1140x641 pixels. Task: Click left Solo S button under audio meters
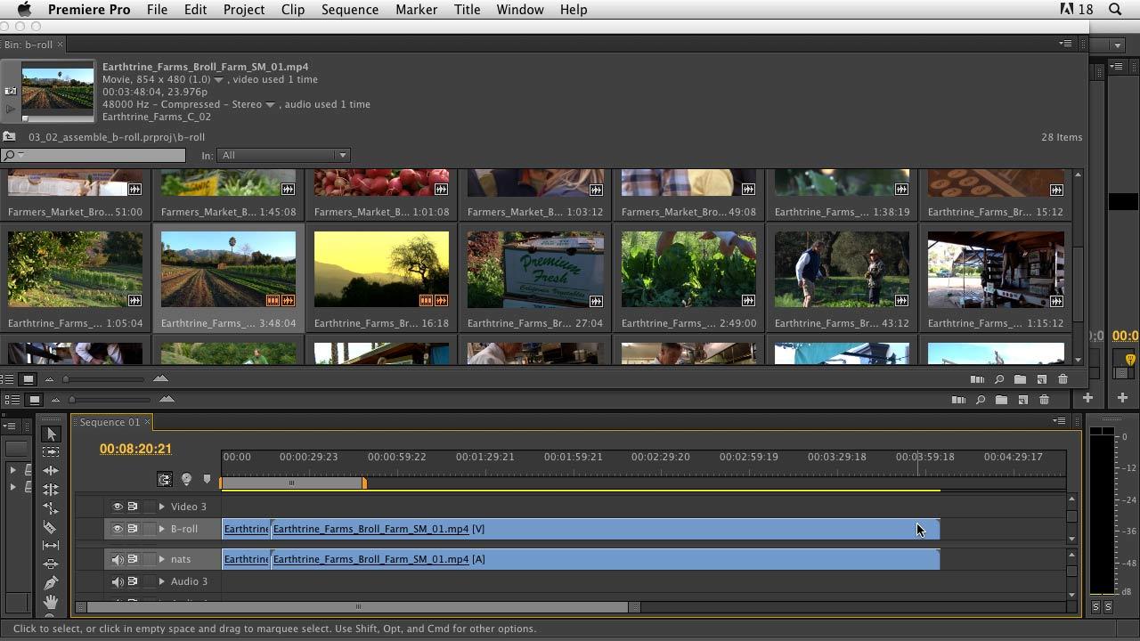[x=1095, y=606]
